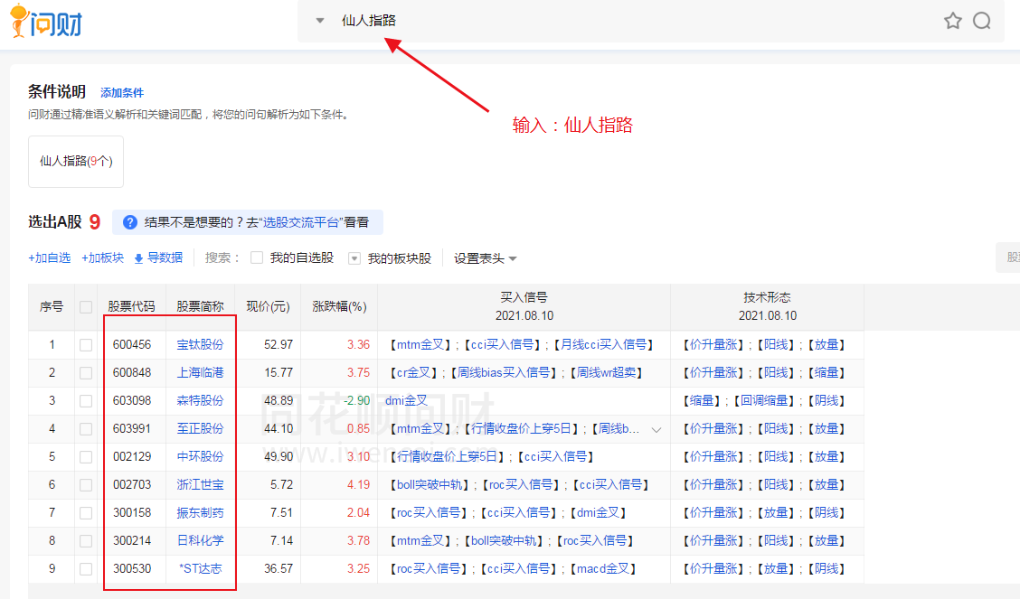Click the blue question mark help icon
The width and height of the screenshot is (1020, 599).
(x=130, y=222)
